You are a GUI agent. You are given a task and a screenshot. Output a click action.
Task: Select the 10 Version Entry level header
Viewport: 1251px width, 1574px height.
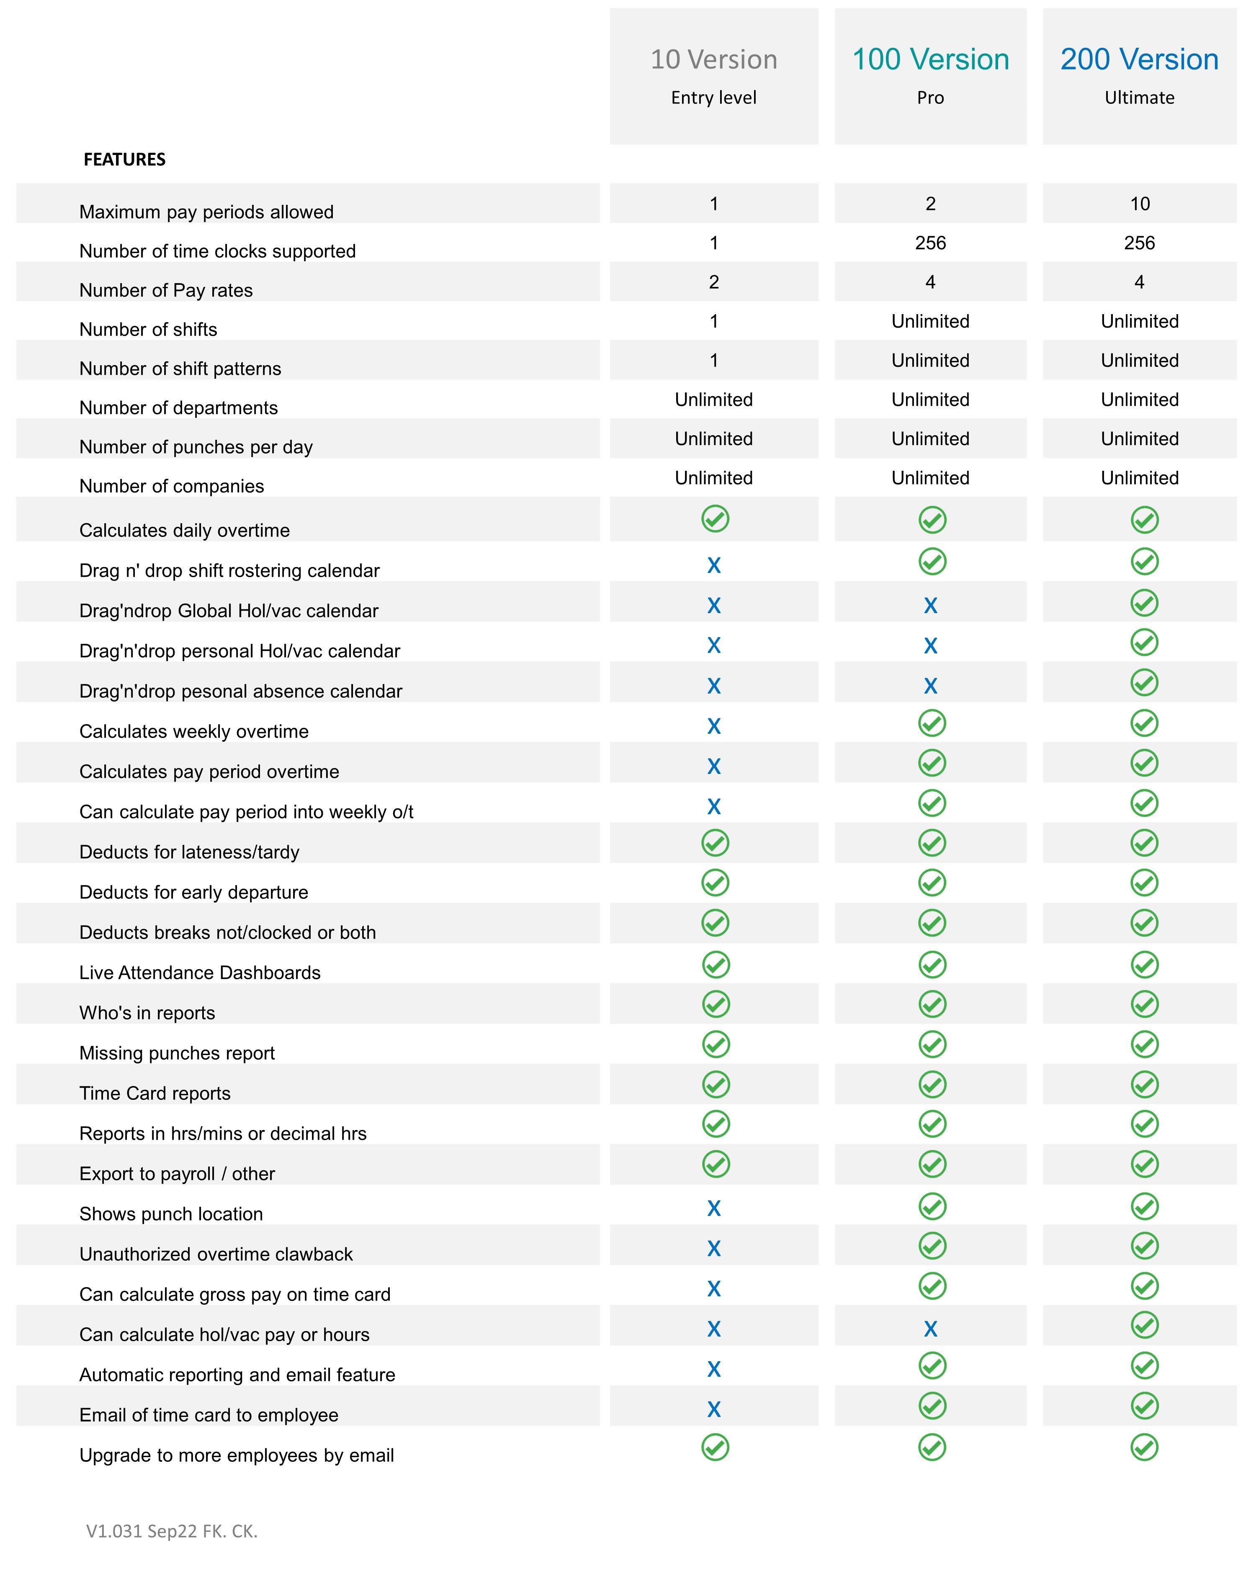714,76
